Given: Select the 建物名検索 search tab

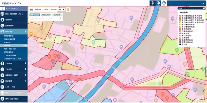Looking at the screenshot, I should tap(46, 15).
